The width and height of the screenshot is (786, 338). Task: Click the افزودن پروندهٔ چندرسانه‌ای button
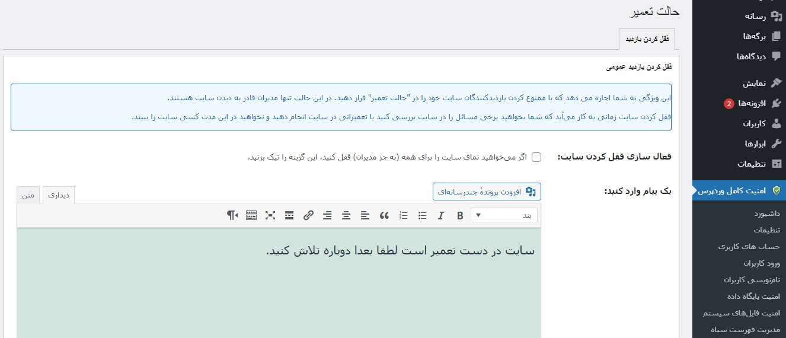(x=487, y=192)
